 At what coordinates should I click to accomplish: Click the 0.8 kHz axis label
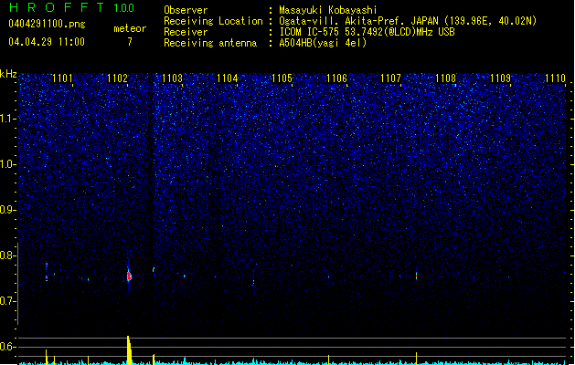pyautogui.click(x=7, y=255)
